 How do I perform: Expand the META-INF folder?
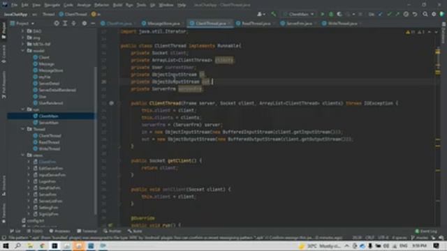tap(23, 44)
